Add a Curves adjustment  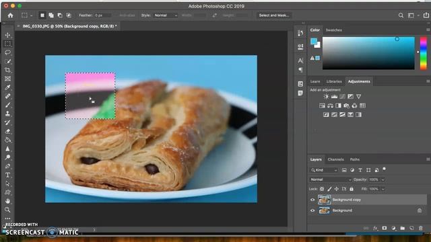point(342,96)
